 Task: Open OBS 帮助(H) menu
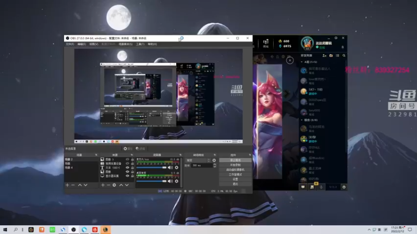pos(152,44)
